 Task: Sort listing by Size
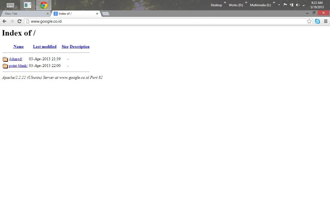pyautogui.click(x=65, y=47)
